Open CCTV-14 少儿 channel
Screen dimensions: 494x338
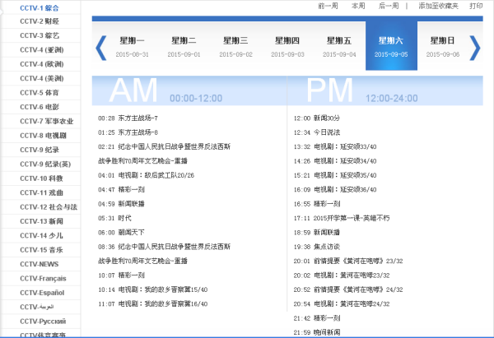tap(41, 235)
